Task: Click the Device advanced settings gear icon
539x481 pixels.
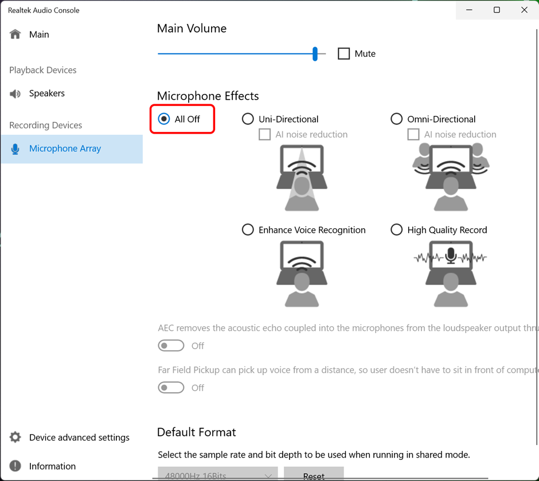Action: click(15, 437)
